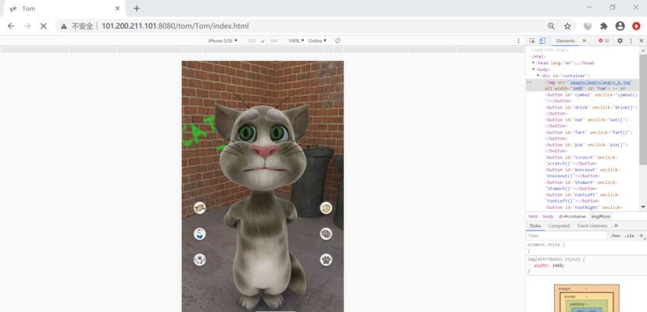Switch to the Styles tab
This screenshot has height=312, width=647.
pyautogui.click(x=535, y=226)
